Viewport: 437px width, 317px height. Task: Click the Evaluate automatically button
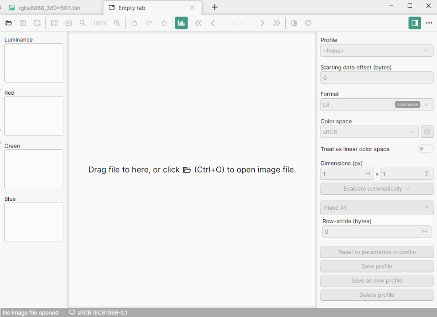pos(377,189)
